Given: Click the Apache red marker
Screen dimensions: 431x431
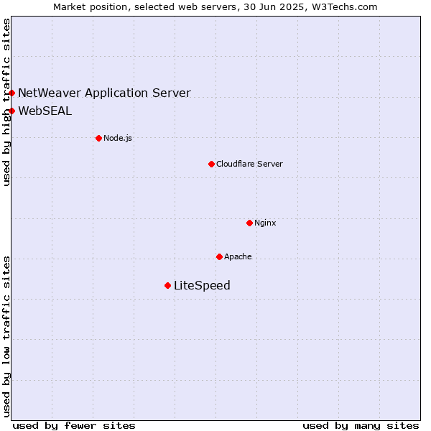Looking at the screenshot, I should [219, 256].
